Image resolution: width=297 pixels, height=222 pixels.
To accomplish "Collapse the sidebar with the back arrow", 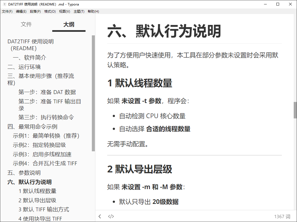I will [100, 216].
